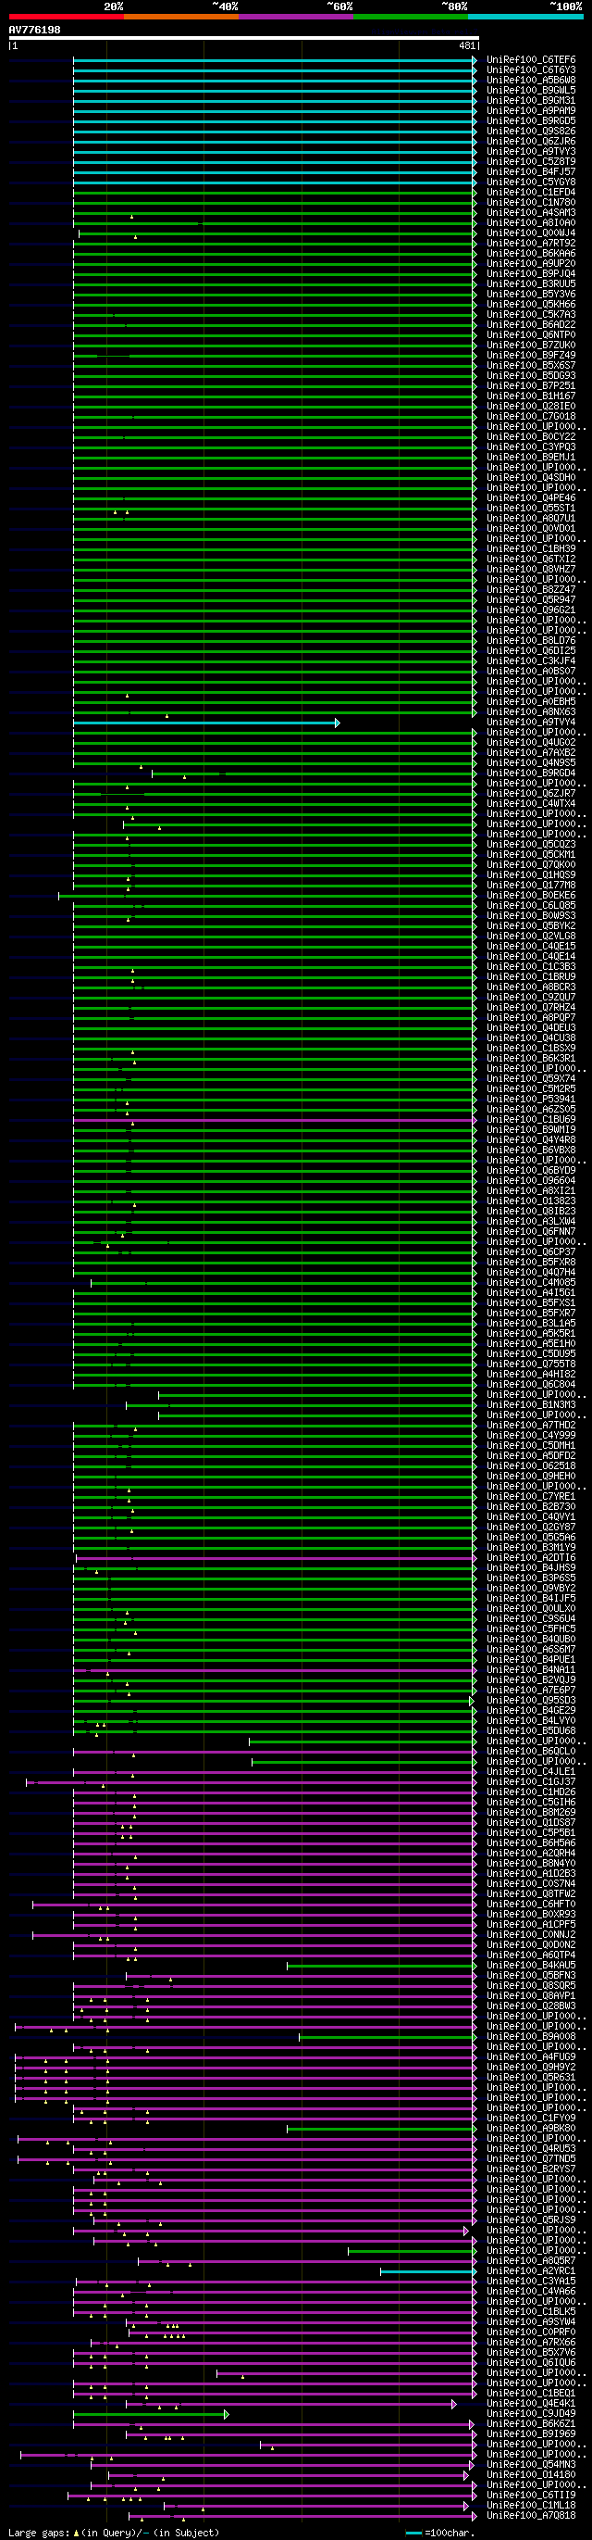Screen dimensions: 592x2540
Task: Select the UniRef100_Q4UG02 label
Action: [x=531, y=743]
